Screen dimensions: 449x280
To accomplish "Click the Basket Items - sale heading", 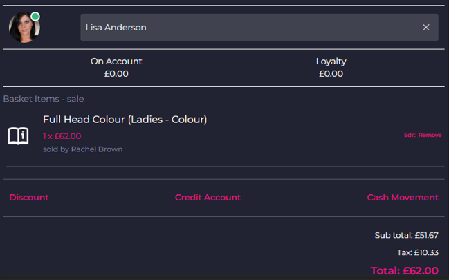I will click(44, 99).
